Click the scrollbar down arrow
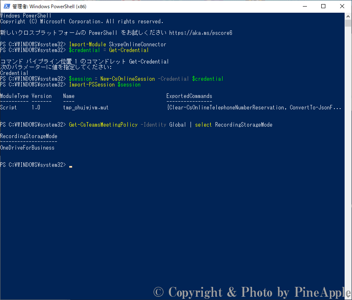The image size is (352, 300). [348, 297]
